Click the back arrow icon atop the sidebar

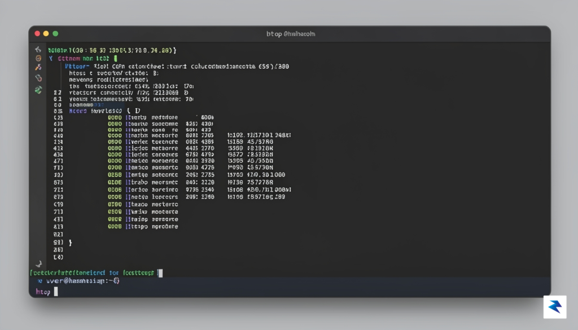[x=38, y=49]
